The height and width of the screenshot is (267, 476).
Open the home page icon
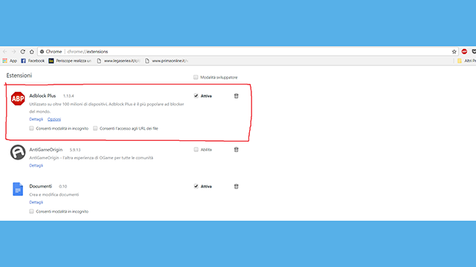point(31,51)
